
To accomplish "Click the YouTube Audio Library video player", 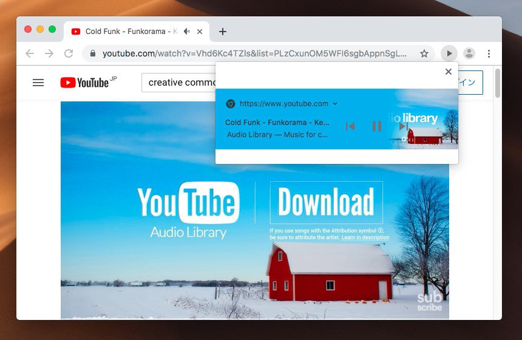I will pos(255,211).
